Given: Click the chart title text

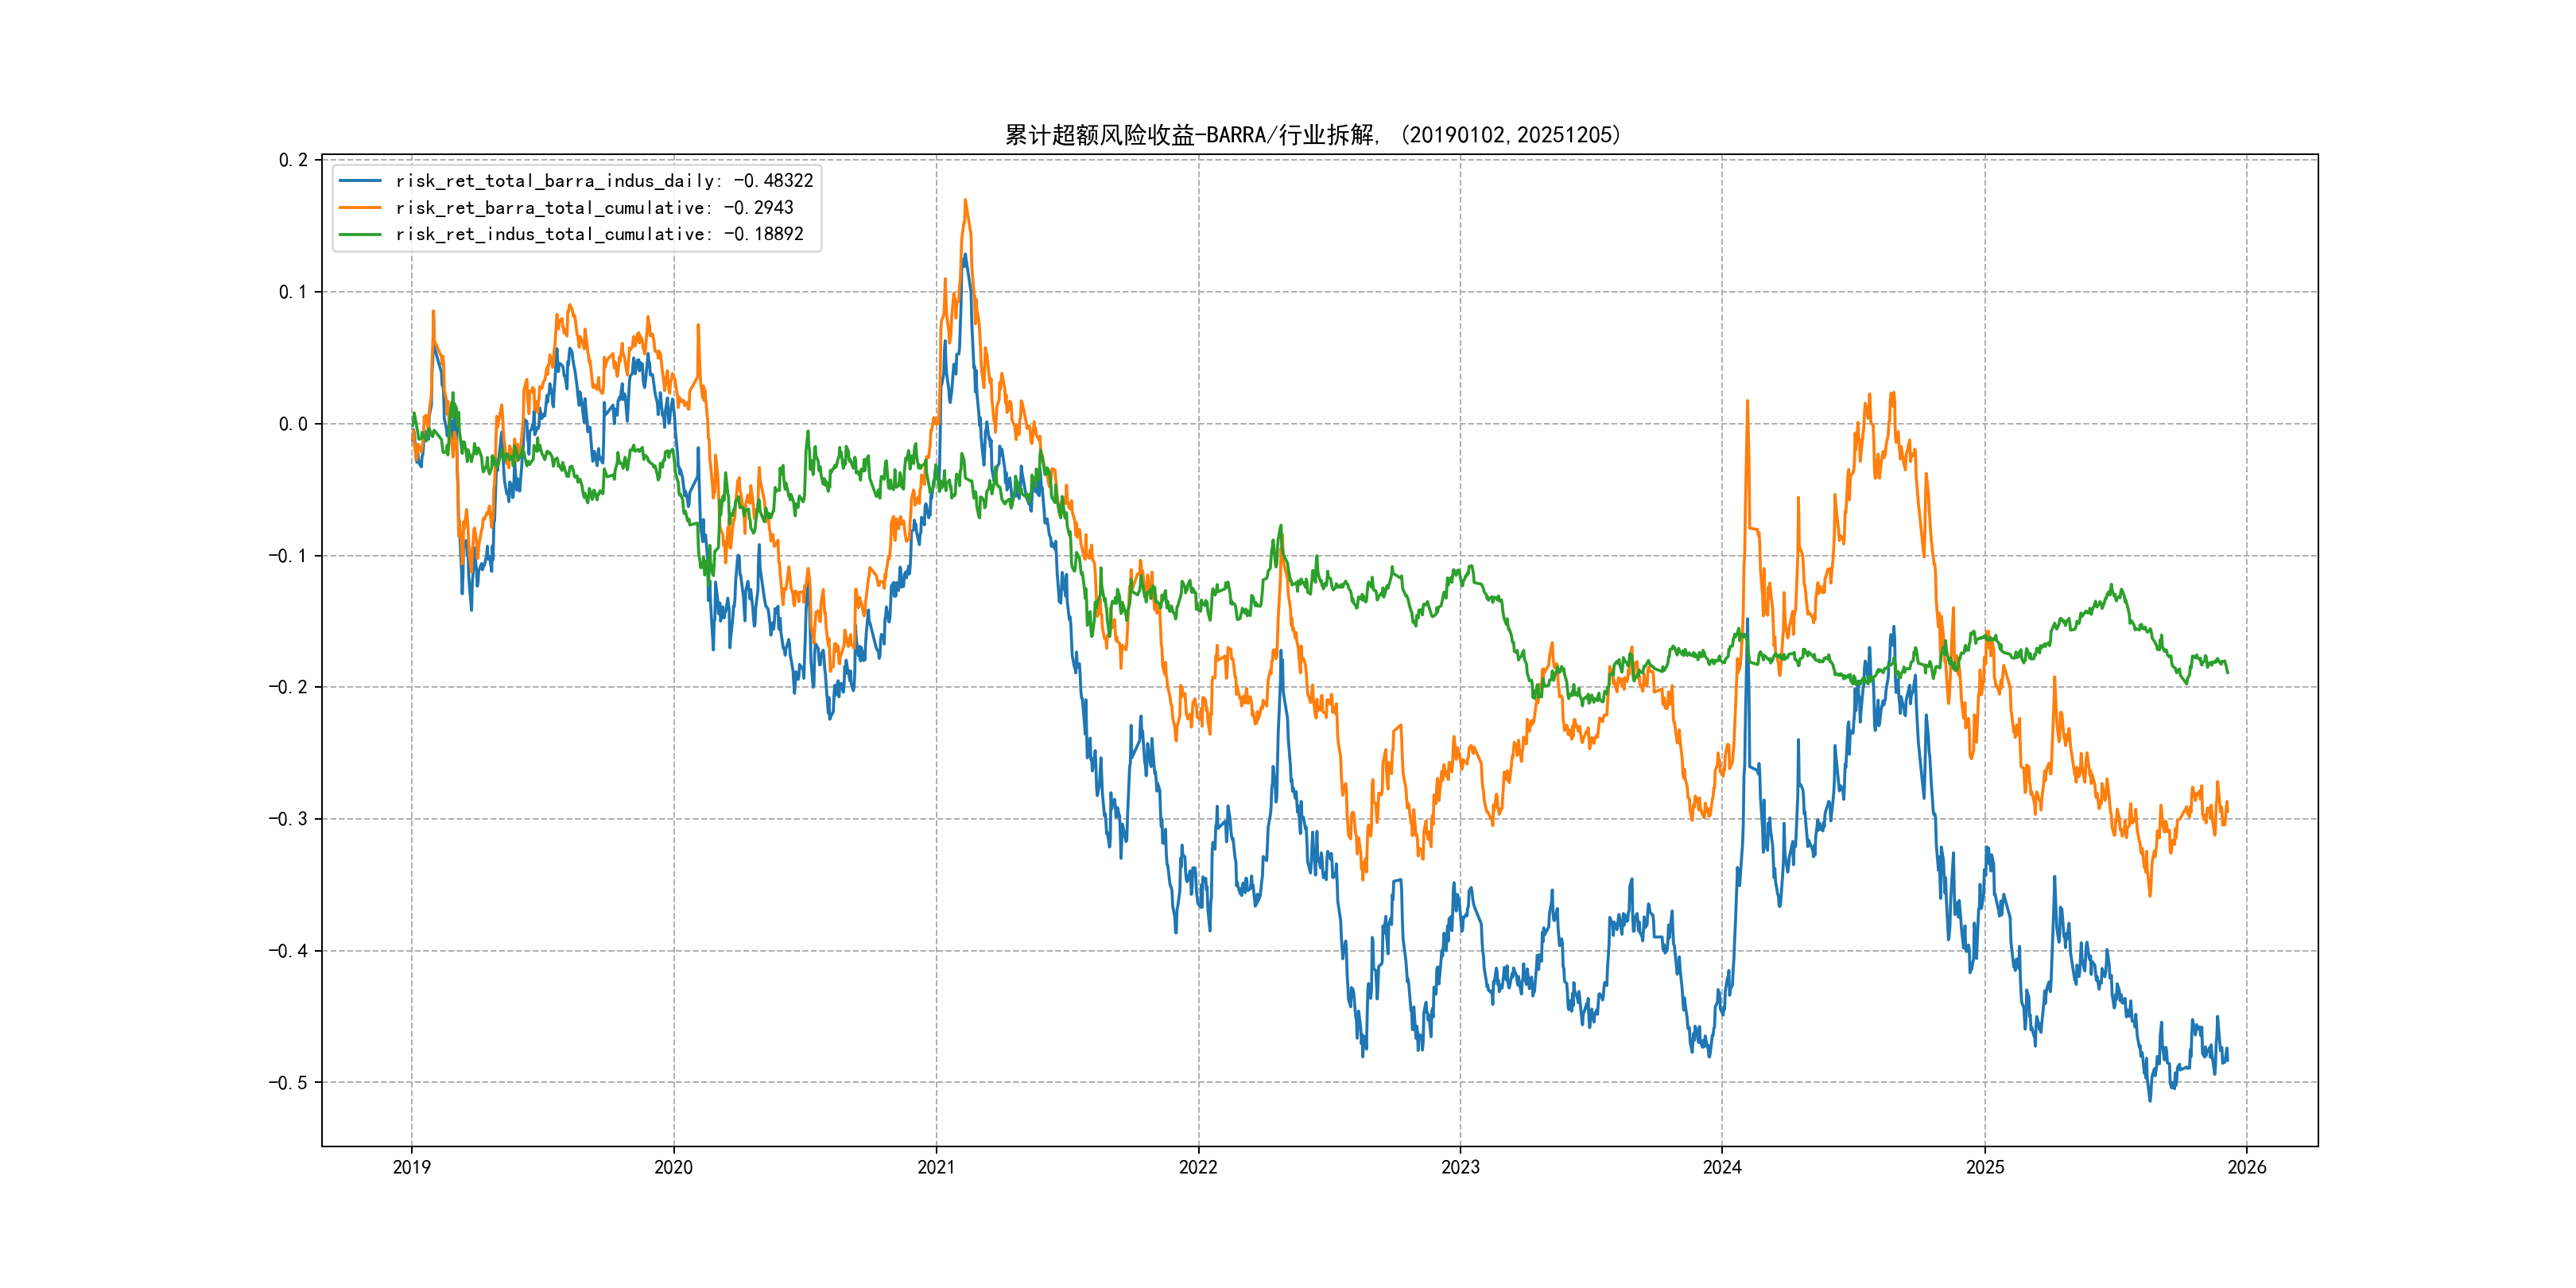Looking at the screenshot, I should [x=1312, y=135].
